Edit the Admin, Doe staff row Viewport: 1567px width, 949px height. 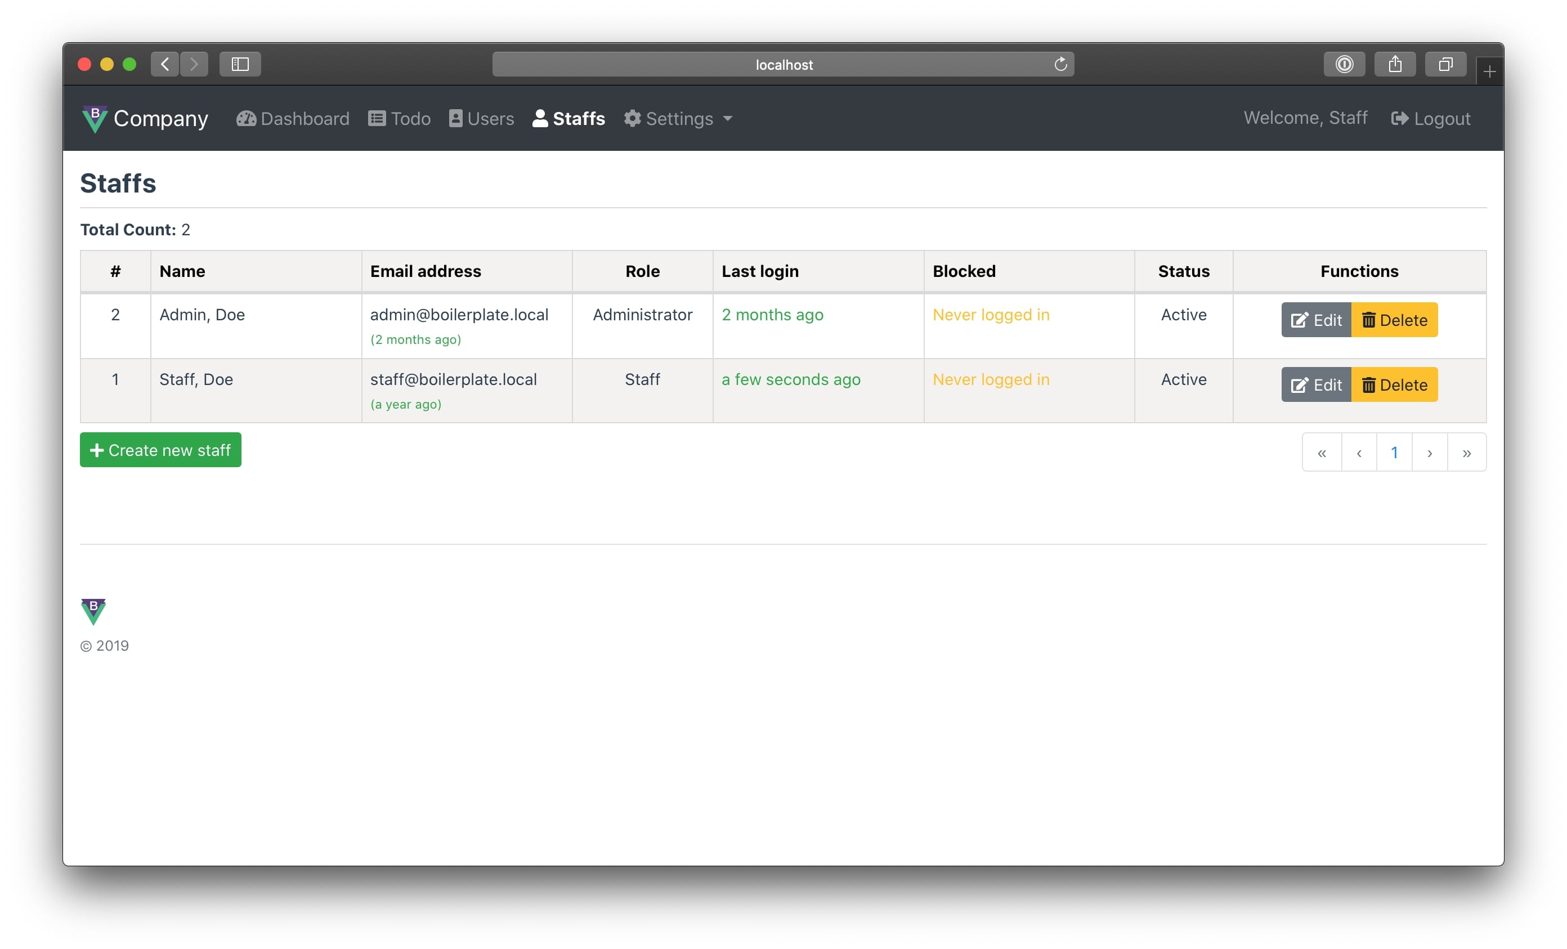(x=1315, y=320)
